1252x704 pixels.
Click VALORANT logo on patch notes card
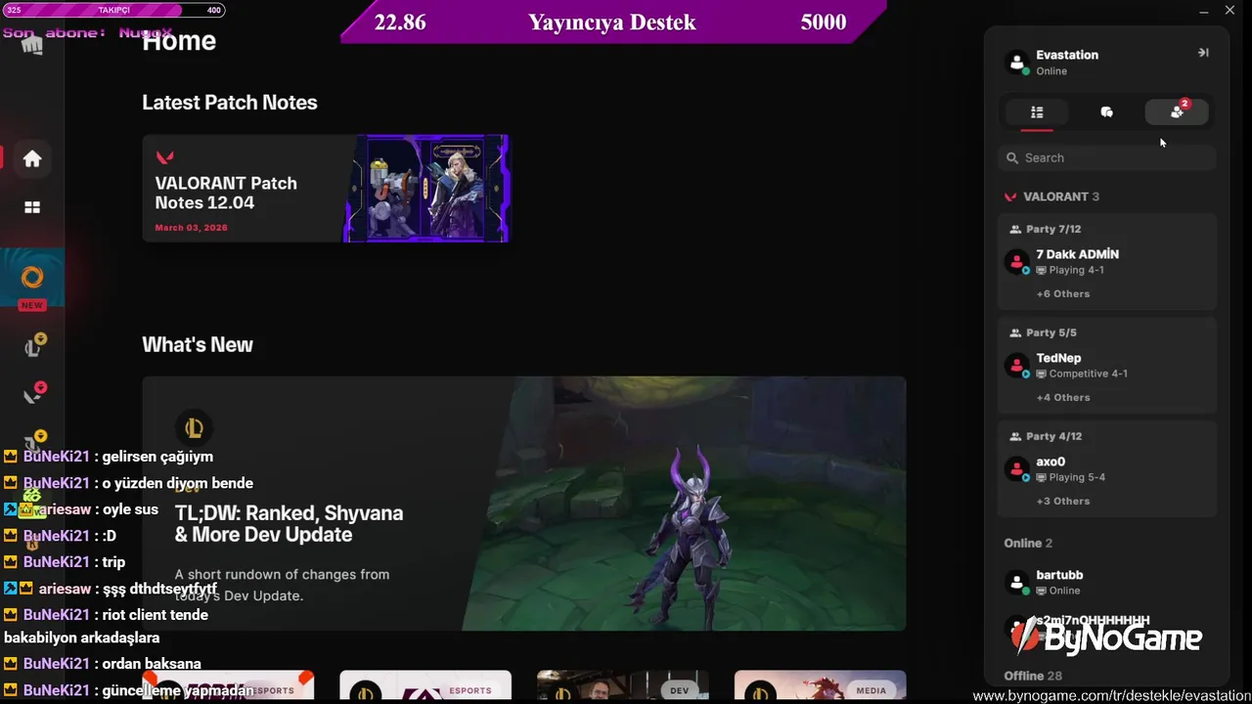[x=165, y=156]
